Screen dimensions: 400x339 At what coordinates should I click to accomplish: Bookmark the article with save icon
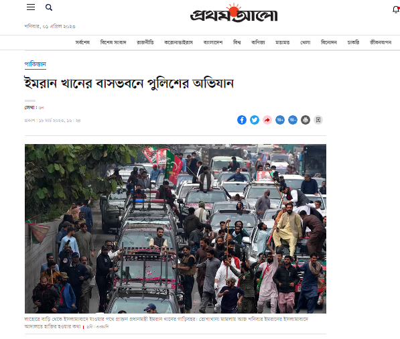318,120
